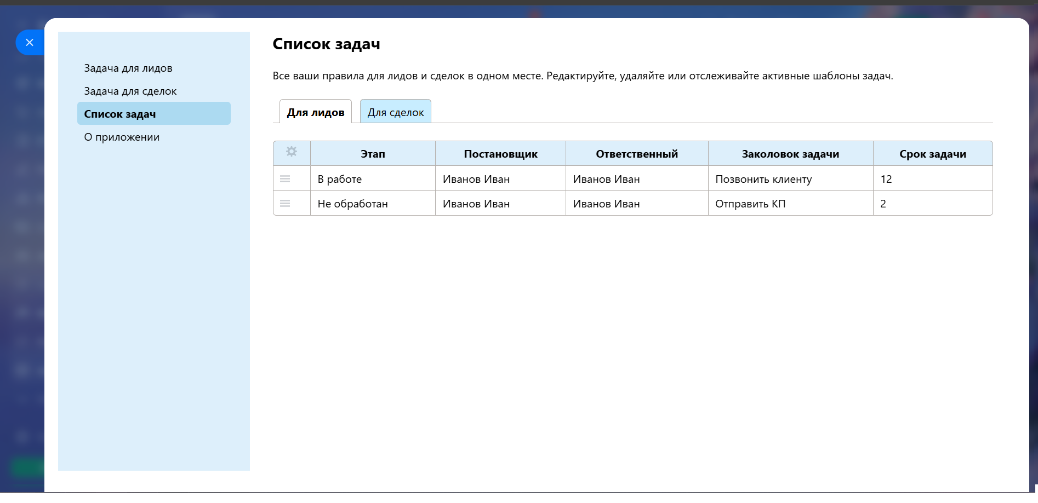This screenshot has width=1038, height=503.
Task: Click the row menu icon for "В работе"
Action: pyautogui.click(x=285, y=179)
